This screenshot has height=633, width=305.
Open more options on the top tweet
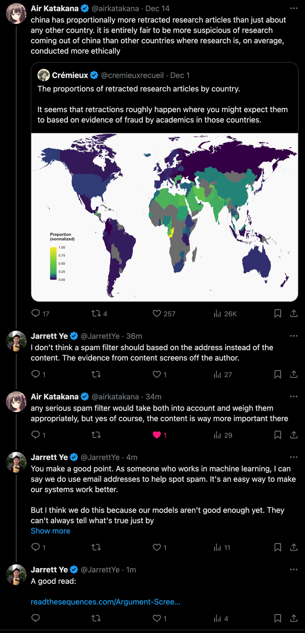[x=293, y=8]
